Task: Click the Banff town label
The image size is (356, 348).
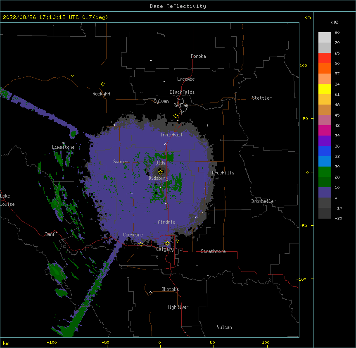Action: coord(51,234)
